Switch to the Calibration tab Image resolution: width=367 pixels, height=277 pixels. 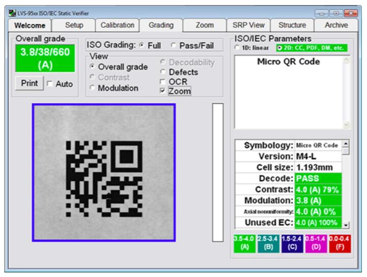(117, 25)
